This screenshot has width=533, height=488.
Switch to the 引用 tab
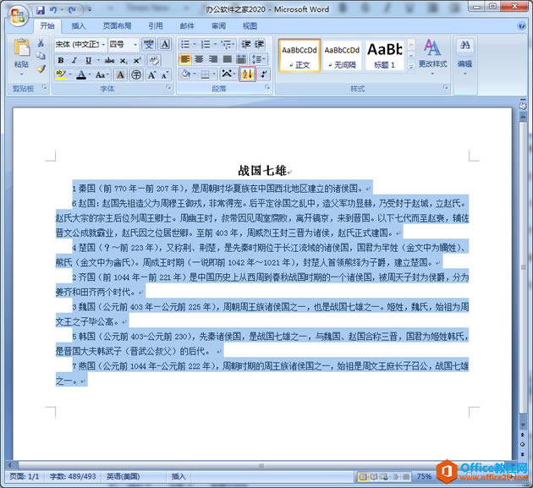point(156,26)
